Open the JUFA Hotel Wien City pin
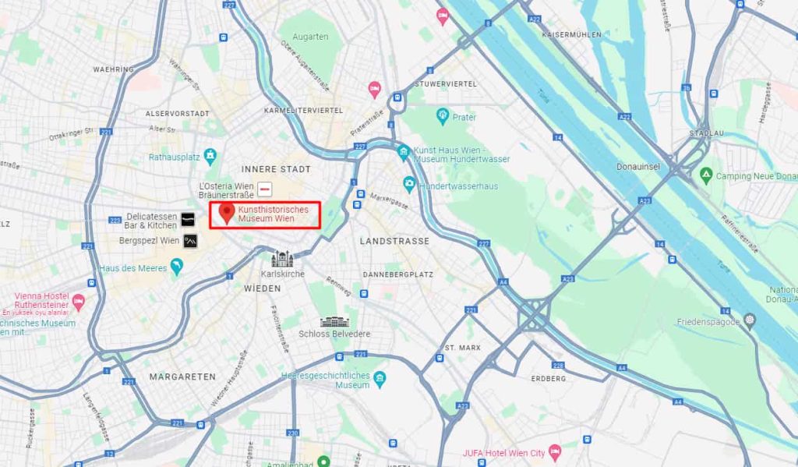This screenshot has height=467, width=798. [555, 451]
